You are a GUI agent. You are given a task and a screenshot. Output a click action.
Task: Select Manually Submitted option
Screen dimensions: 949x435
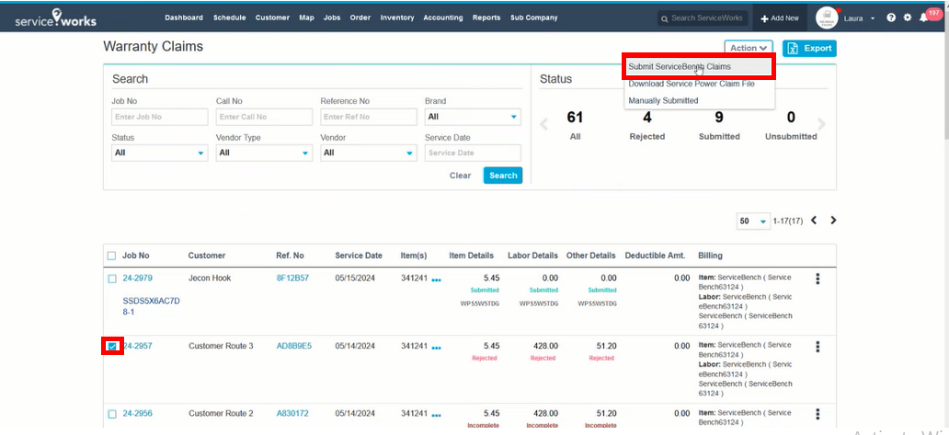tap(699, 101)
